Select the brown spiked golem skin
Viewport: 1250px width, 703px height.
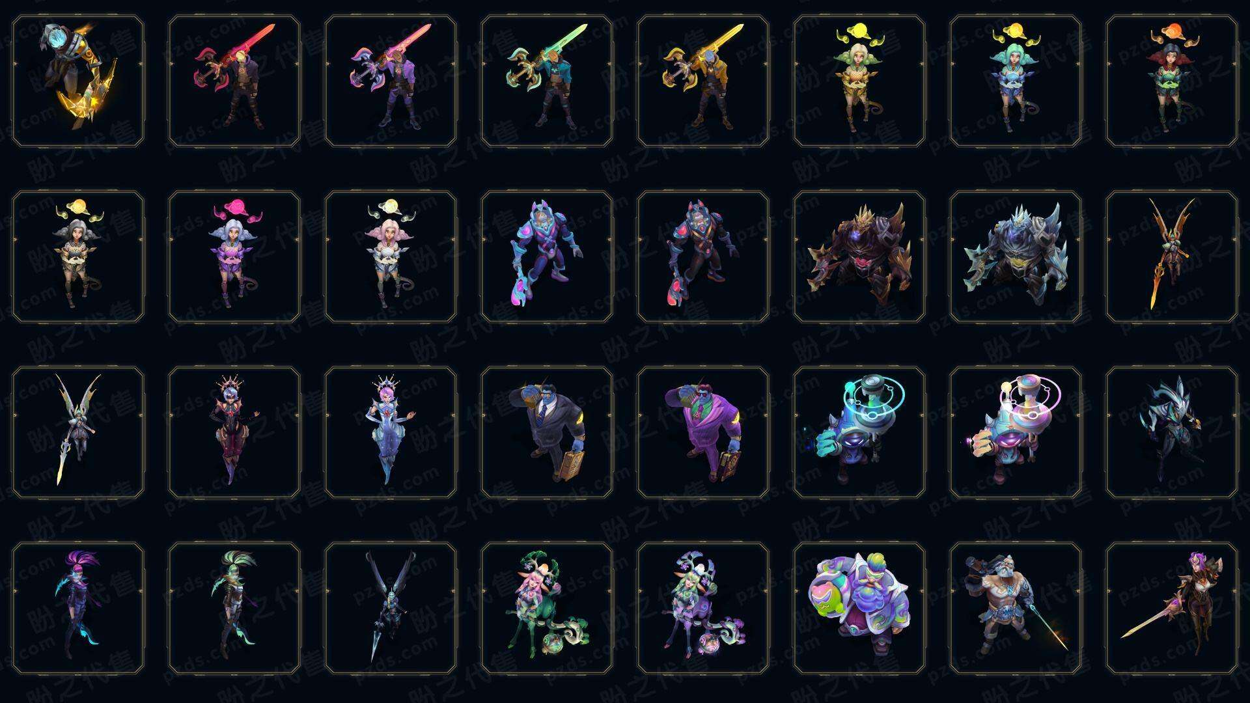pos(859,256)
